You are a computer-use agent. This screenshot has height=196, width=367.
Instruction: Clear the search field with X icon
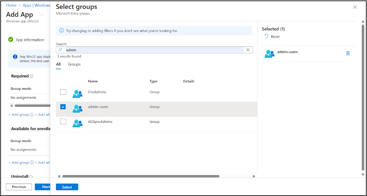(x=248, y=50)
